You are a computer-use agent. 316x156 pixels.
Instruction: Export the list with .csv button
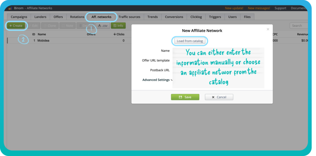(x=103, y=26)
